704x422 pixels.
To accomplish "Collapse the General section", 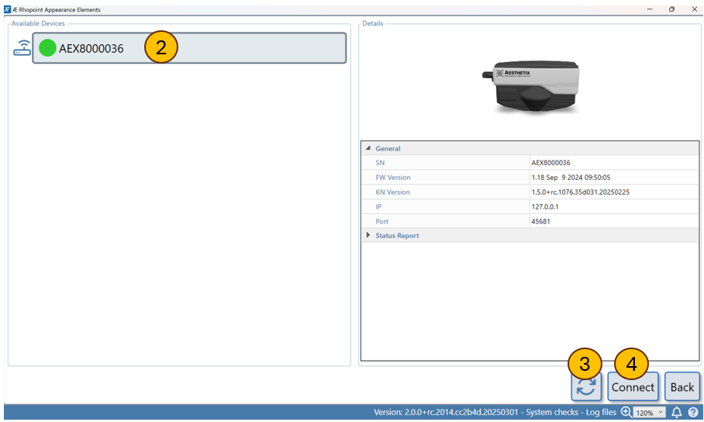I will [x=368, y=148].
